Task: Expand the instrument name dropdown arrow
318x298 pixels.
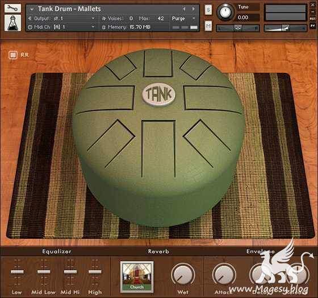Action: click(32, 9)
